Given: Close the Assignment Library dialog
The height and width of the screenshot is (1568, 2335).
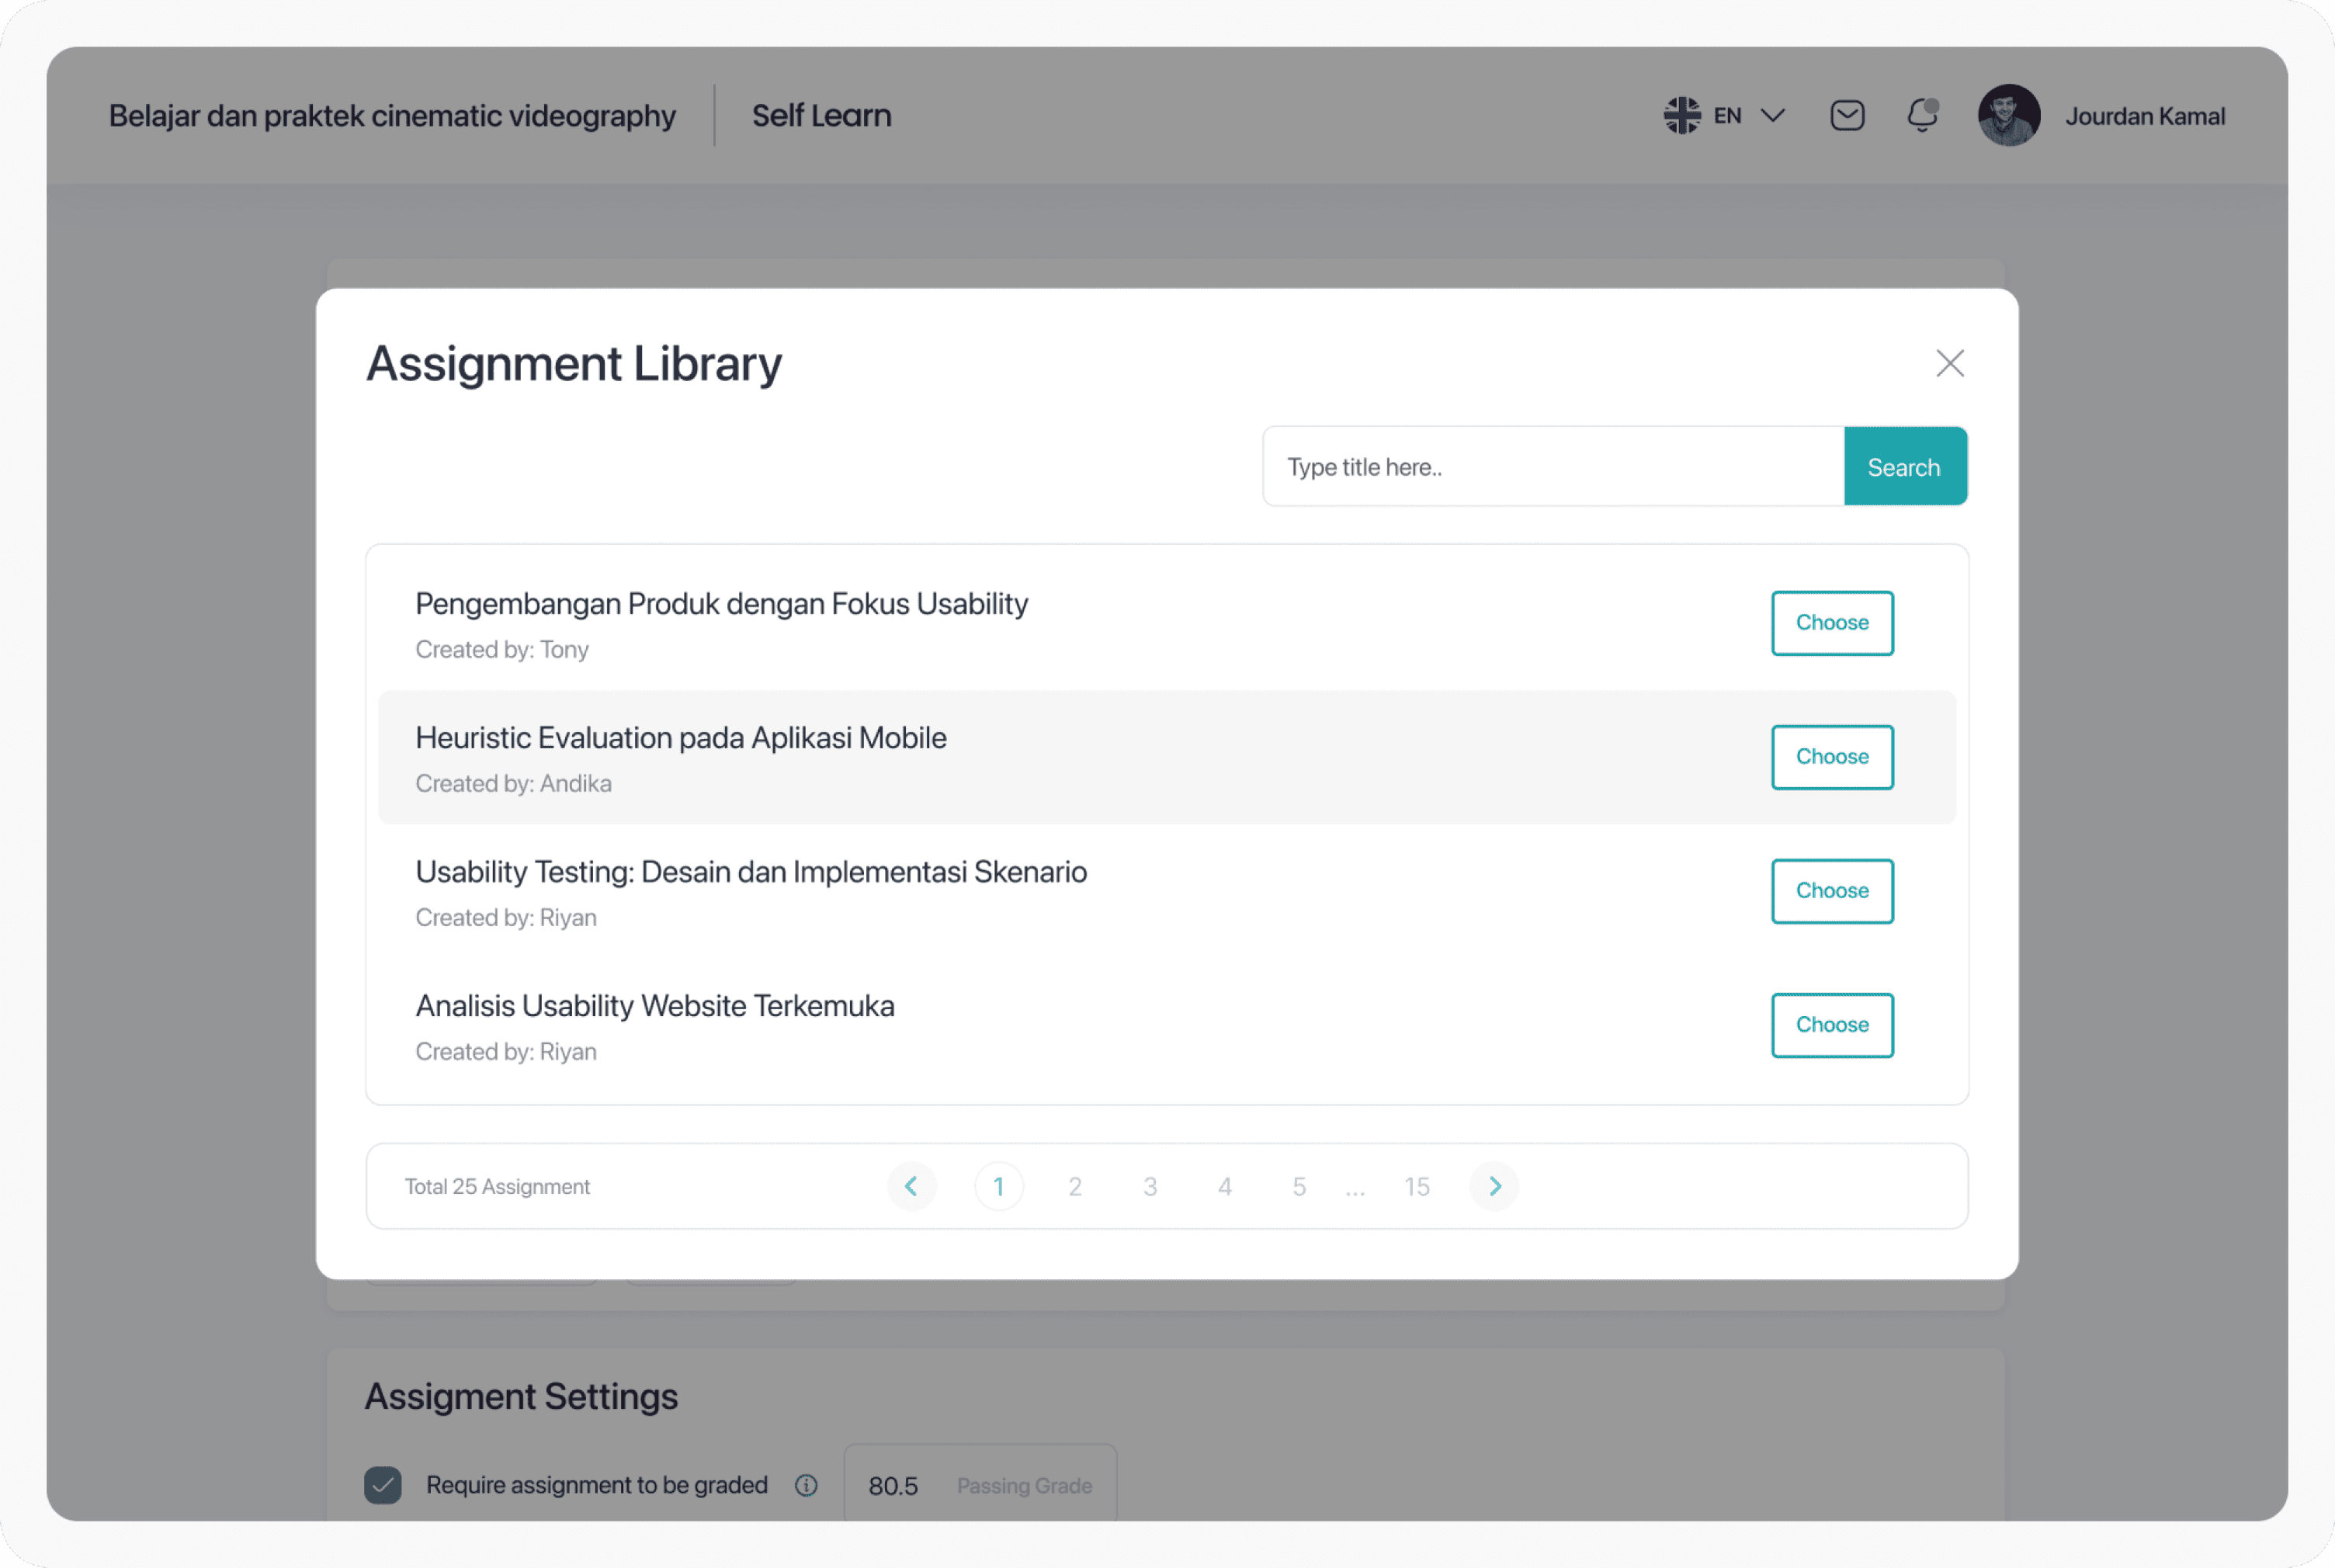Looking at the screenshot, I should click(1949, 363).
